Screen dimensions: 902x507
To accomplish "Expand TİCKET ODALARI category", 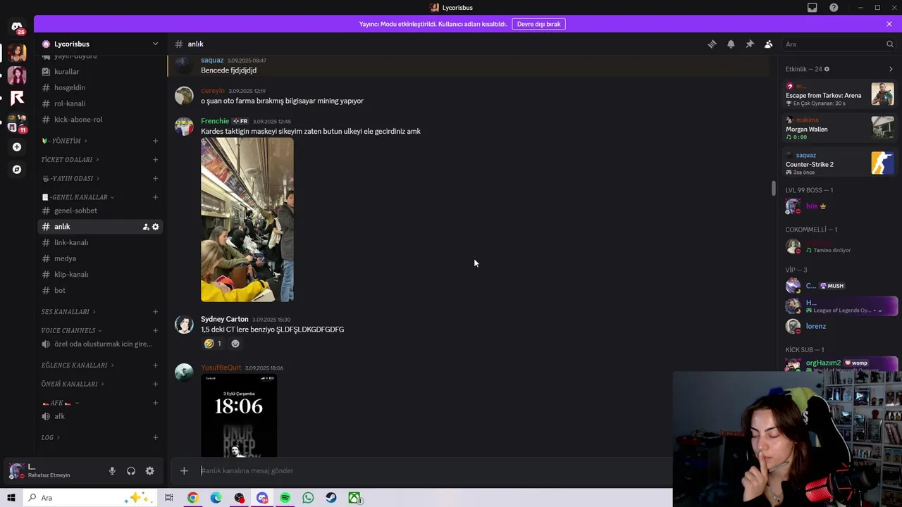I will tap(70, 160).
